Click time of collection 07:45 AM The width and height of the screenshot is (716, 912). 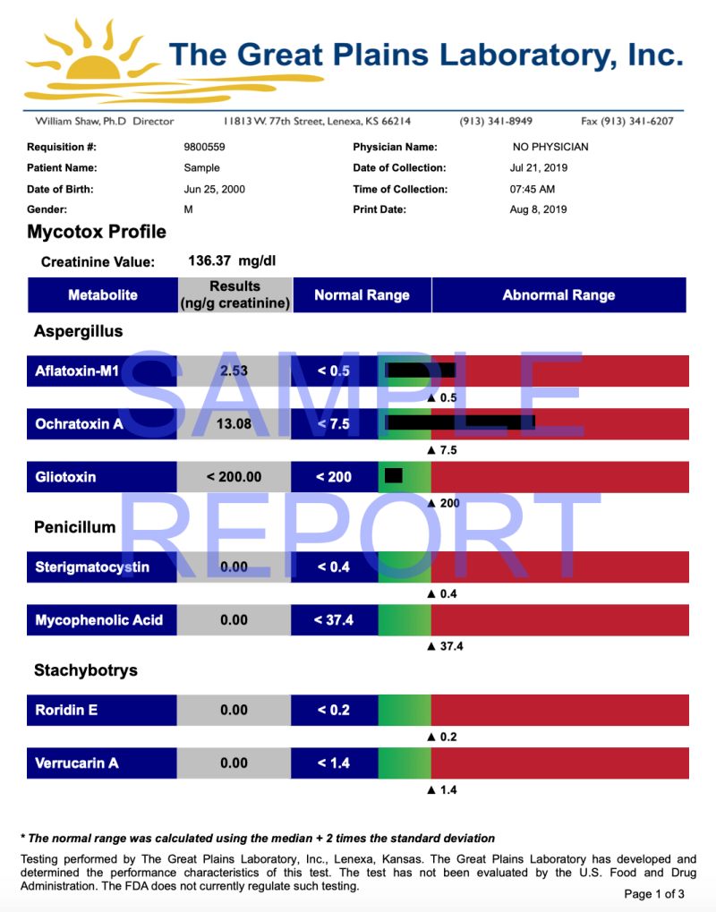(x=533, y=189)
